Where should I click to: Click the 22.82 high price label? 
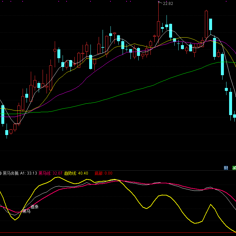tap(168, 4)
